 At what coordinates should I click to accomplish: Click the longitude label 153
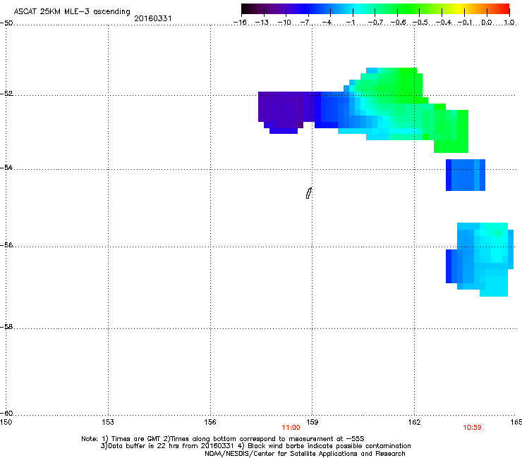point(108,422)
